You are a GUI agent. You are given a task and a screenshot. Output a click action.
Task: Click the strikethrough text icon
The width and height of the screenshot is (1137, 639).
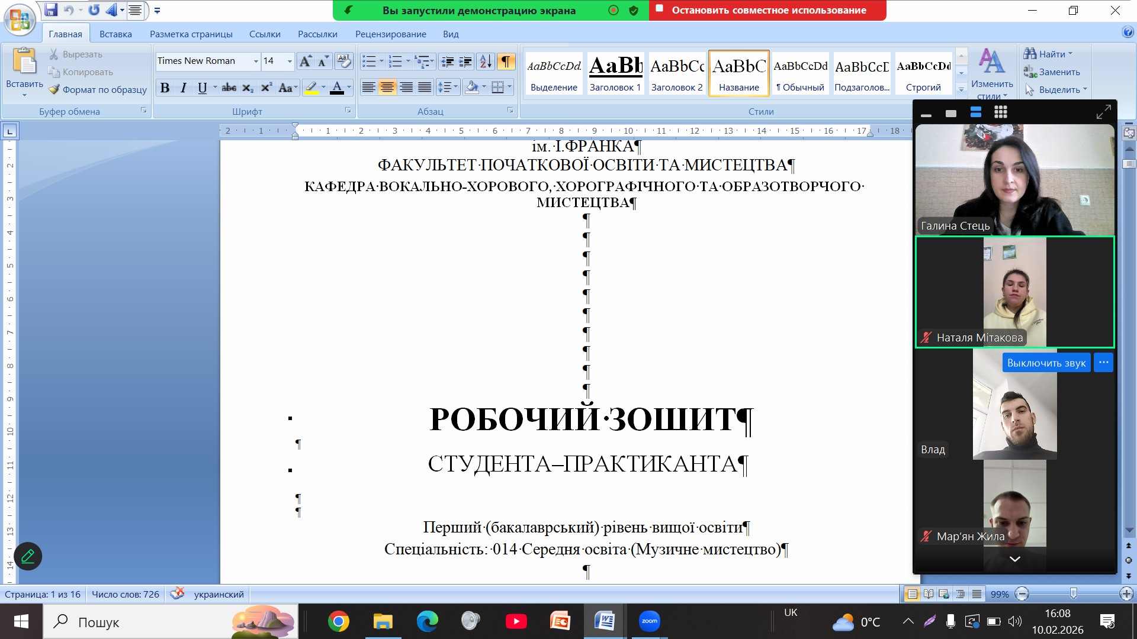point(229,88)
